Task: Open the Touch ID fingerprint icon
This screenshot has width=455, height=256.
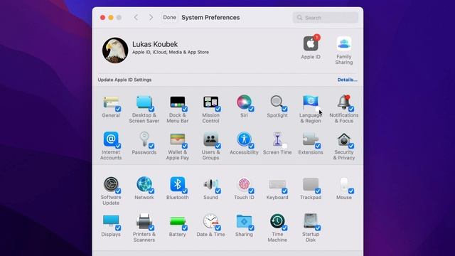Action: pyautogui.click(x=244, y=184)
